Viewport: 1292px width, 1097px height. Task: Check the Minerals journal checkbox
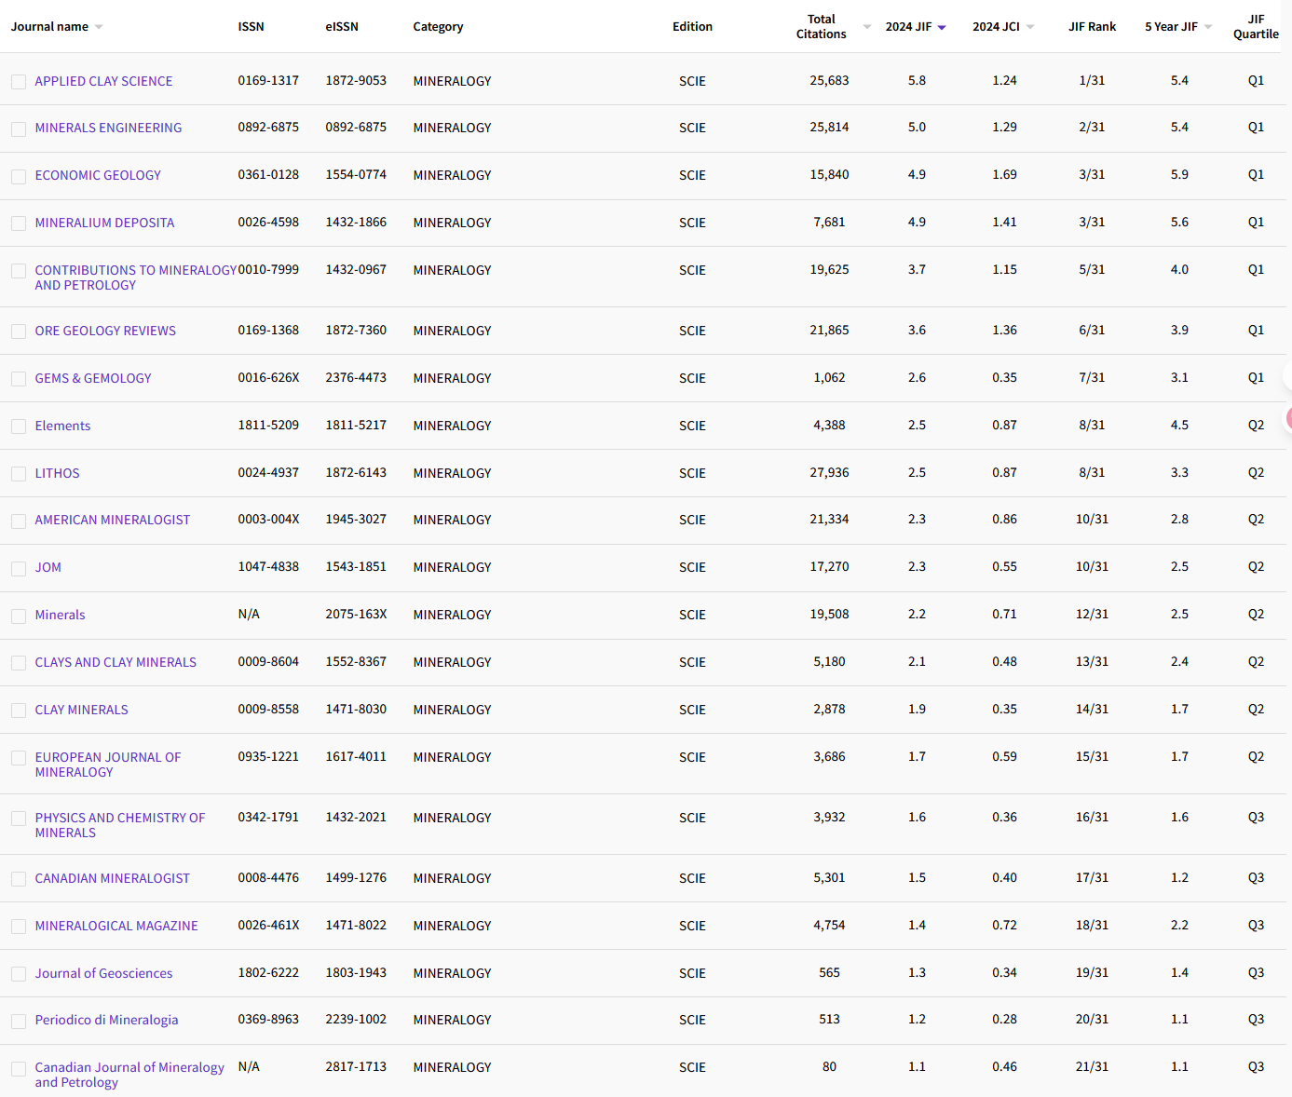[x=19, y=616]
